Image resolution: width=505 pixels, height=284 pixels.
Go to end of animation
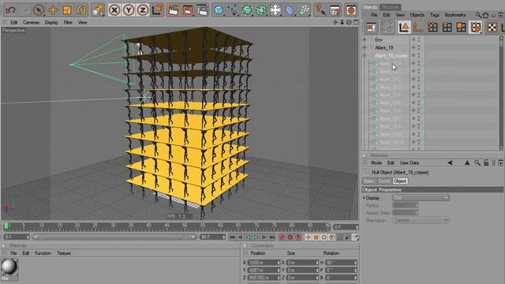tap(272, 237)
